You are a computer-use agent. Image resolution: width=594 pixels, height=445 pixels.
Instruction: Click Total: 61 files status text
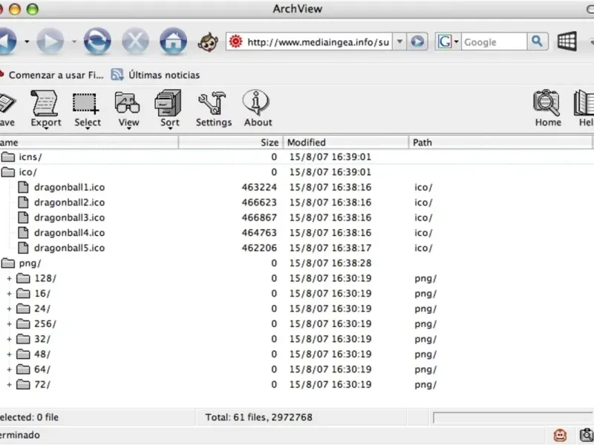pos(258,417)
